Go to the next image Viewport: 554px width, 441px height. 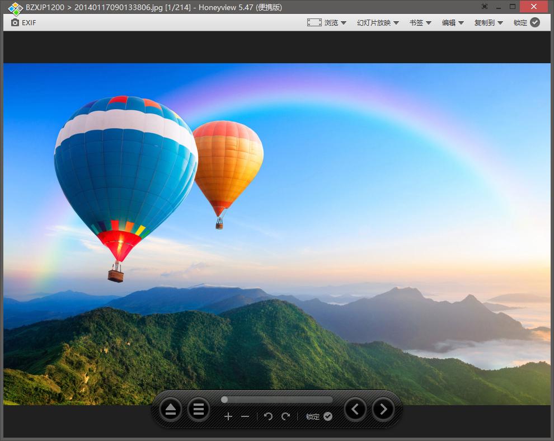point(383,409)
